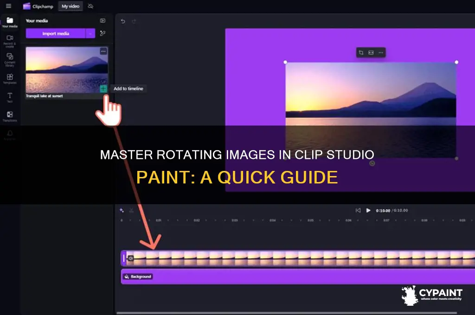475x315 pixels.
Task: Play the video preview
Action: point(368,210)
